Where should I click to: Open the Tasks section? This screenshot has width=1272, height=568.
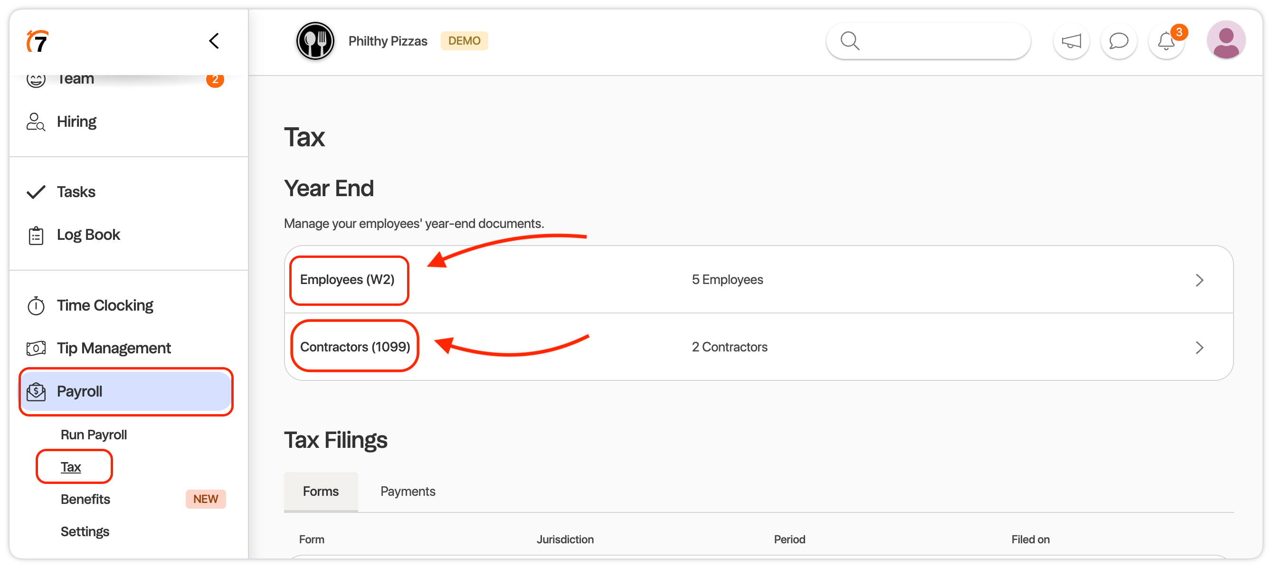pyautogui.click(x=76, y=192)
